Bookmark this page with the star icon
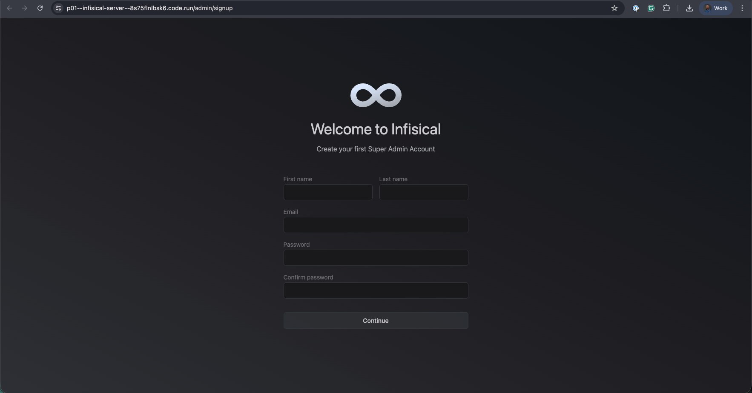 point(614,8)
